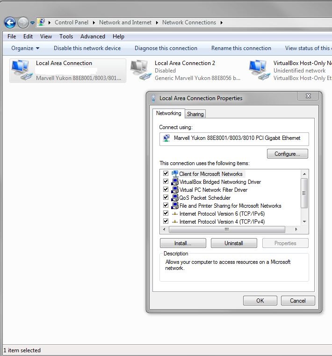The width and height of the screenshot is (332, 356).
Task: Click the TCP/IPv6 protocol icon
Action: click(x=175, y=214)
